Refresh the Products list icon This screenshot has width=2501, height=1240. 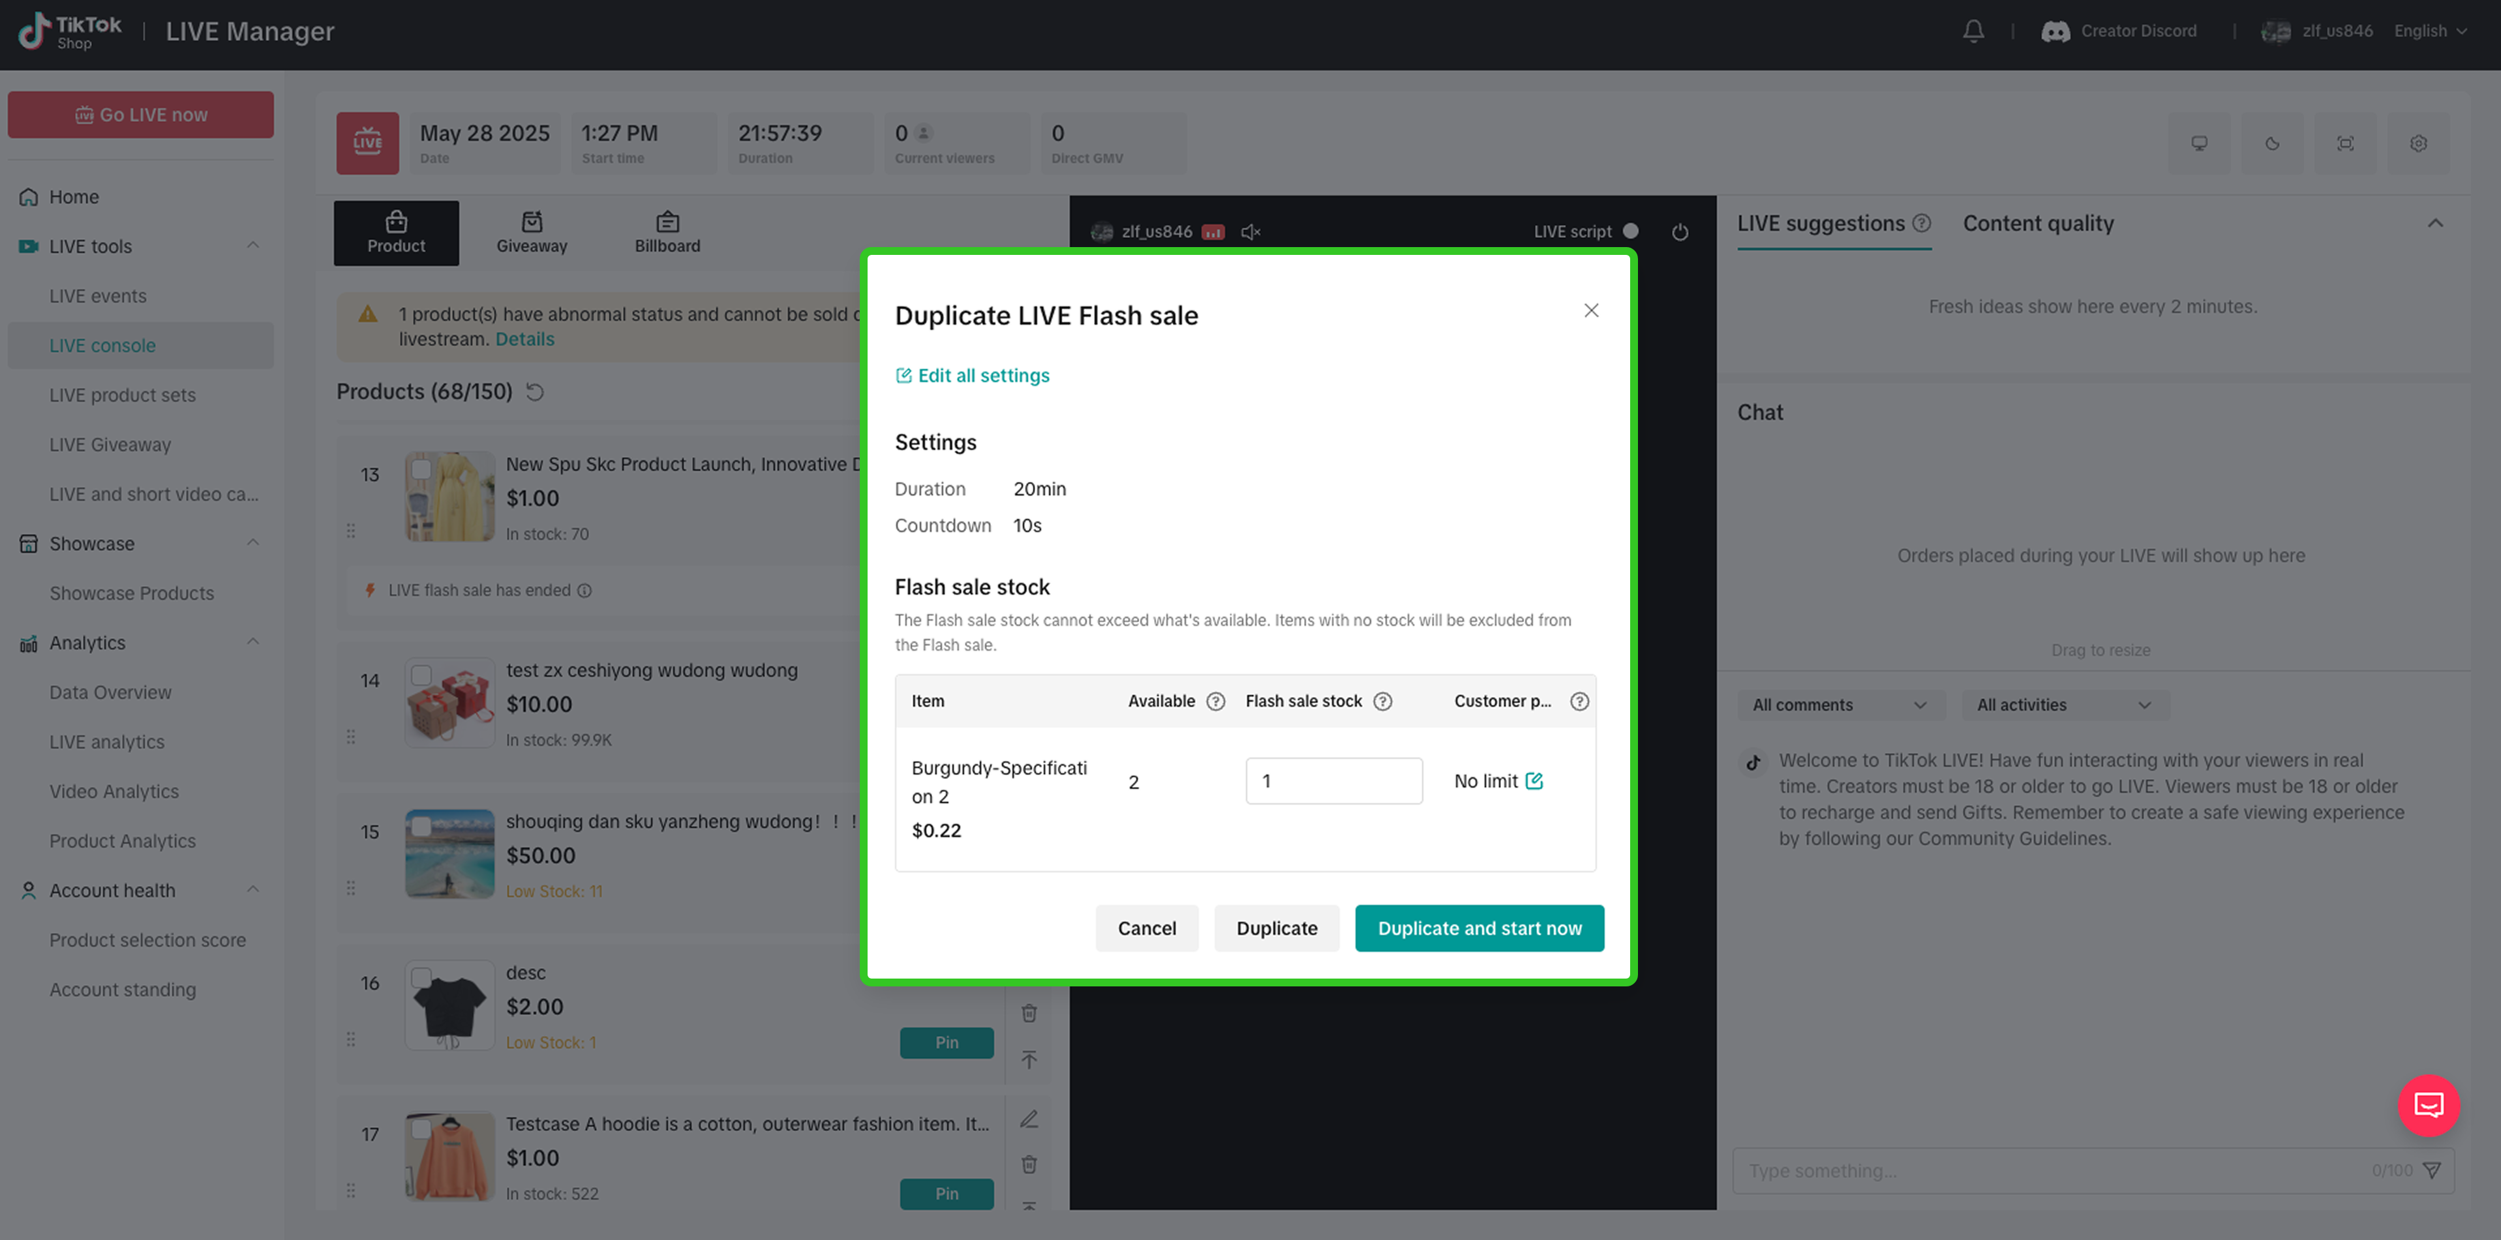pyautogui.click(x=535, y=392)
